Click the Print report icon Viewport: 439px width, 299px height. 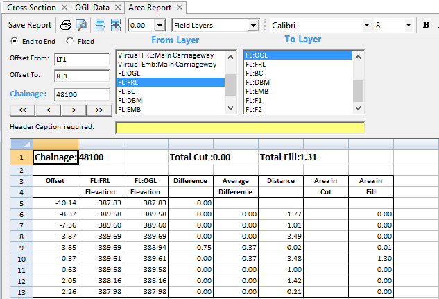click(66, 25)
